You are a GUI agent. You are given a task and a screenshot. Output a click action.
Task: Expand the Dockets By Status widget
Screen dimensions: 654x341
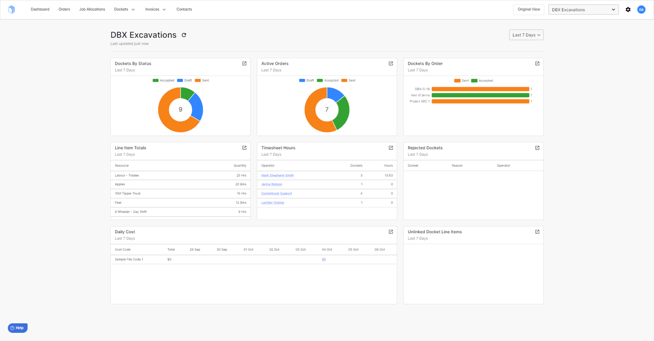click(244, 63)
